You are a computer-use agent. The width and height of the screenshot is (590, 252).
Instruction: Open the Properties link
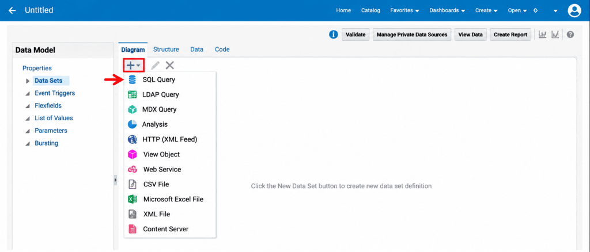[x=37, y=68]
